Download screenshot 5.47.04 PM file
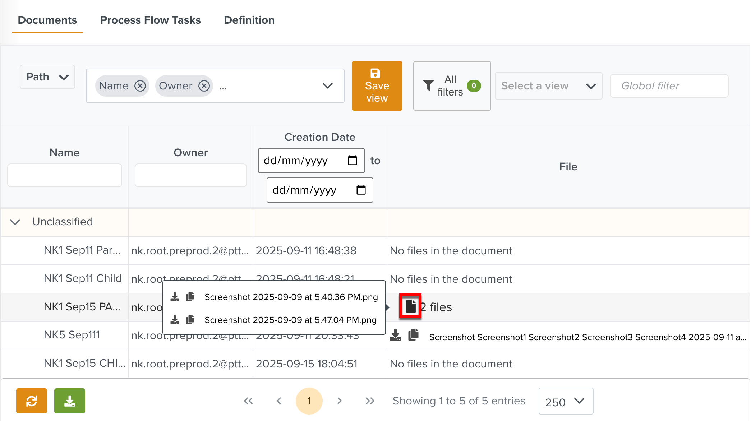751x421 pixels. click(175, 320)
